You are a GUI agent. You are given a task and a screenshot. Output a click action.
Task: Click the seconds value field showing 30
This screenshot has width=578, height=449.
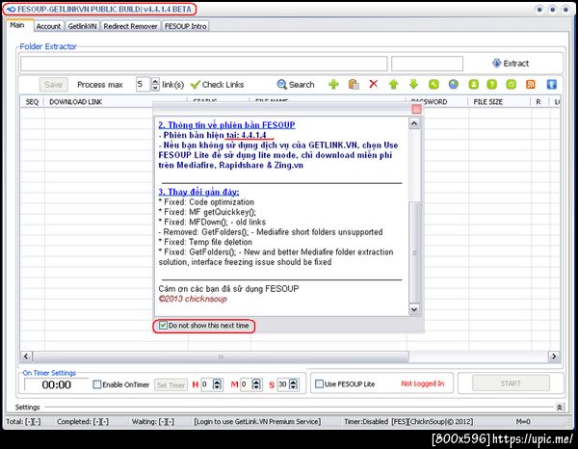point(282,384)
